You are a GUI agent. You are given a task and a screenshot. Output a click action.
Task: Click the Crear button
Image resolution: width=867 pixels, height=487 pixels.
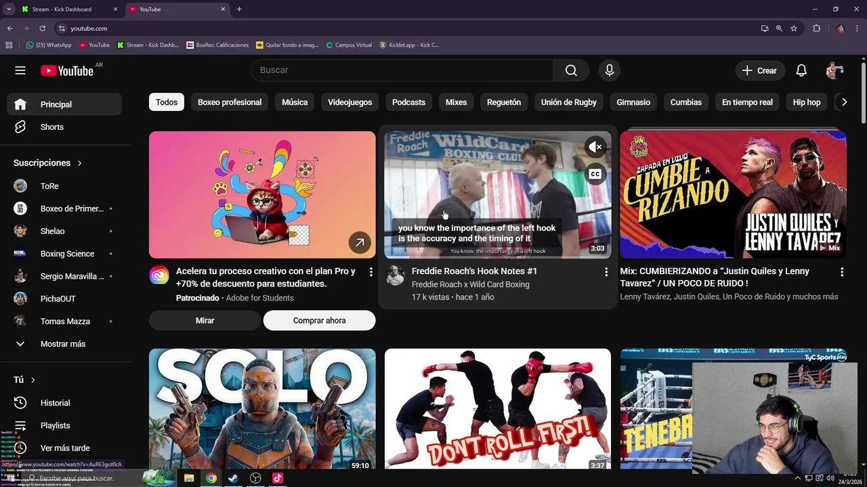point(759,70)
